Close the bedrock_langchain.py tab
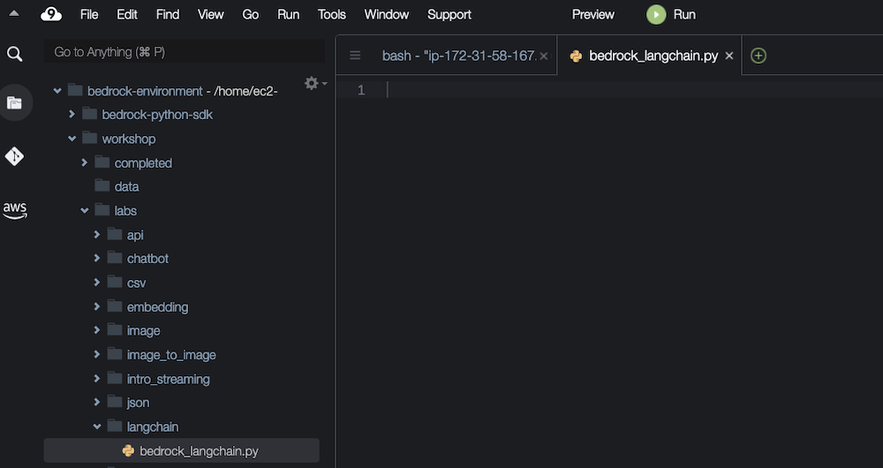The image size is (883, 468). click(728, 56)
